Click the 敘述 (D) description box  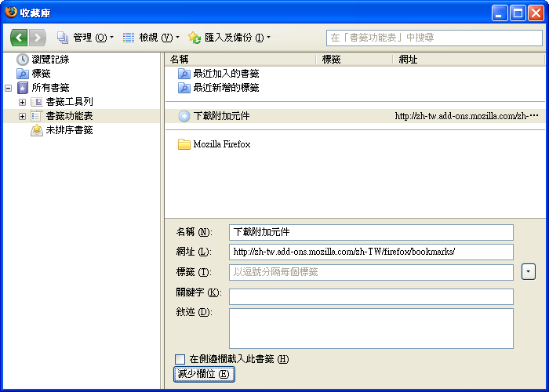pyautogui.click(x=371, y=328)
